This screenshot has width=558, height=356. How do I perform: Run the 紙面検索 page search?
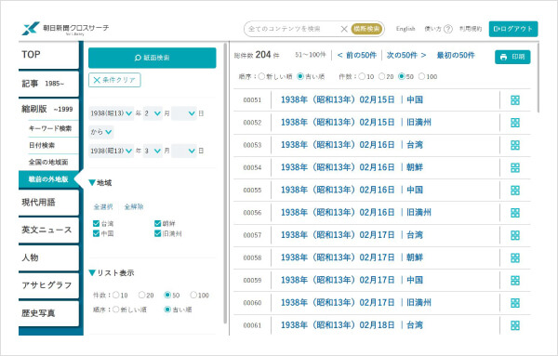coord(152,58)
